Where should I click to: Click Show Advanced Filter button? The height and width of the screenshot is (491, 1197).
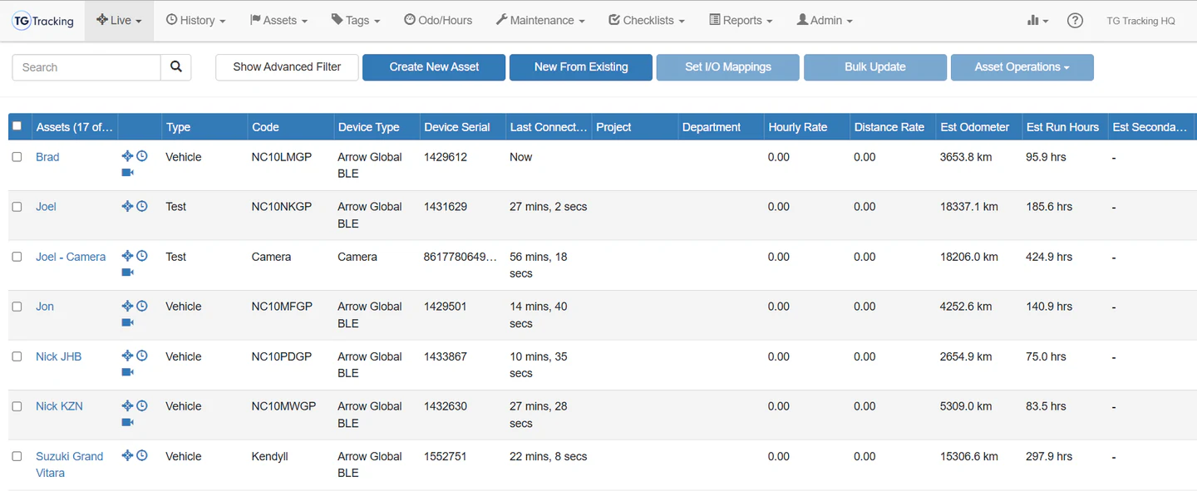pyautogui.click(x=287, y=67)
